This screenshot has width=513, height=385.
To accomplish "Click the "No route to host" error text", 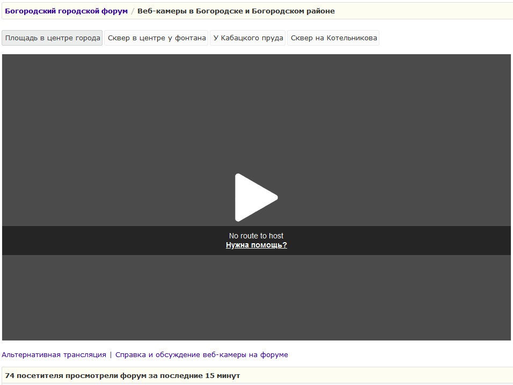I will pyautogui.click(x=256, y=236).
